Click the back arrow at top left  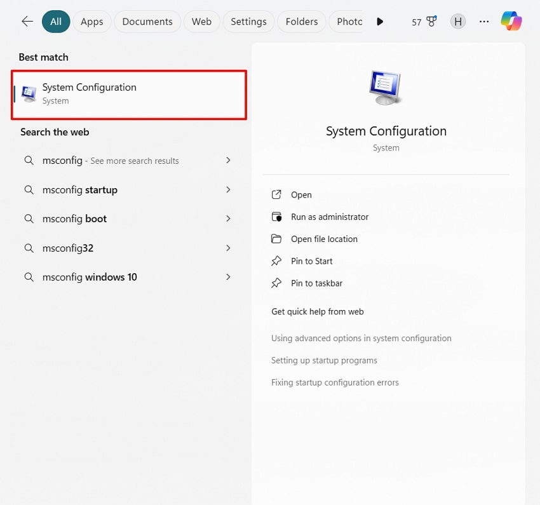pos(27,21)
